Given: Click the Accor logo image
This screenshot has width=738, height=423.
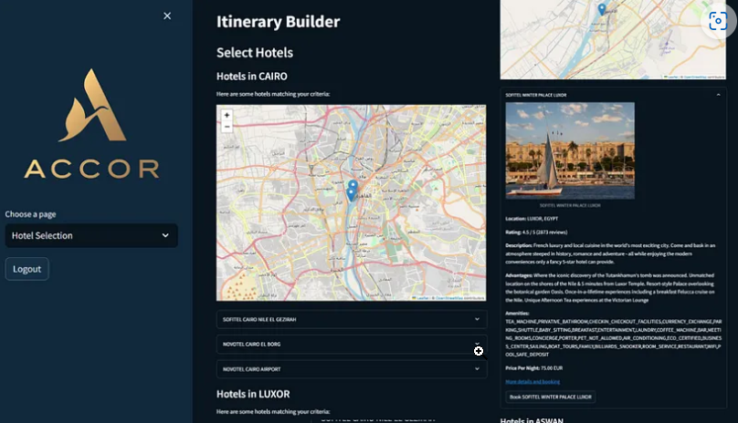Looking at the screenshot, I should (x=91, y=124).
